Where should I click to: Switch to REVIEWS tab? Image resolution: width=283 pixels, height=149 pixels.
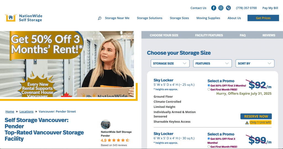coord(269,35)
